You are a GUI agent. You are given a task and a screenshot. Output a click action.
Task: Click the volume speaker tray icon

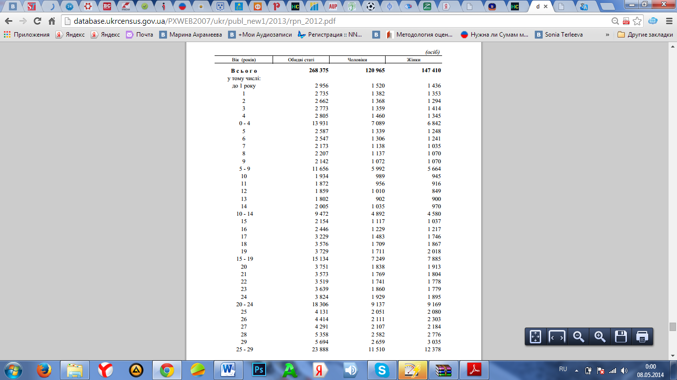point(624,370)
